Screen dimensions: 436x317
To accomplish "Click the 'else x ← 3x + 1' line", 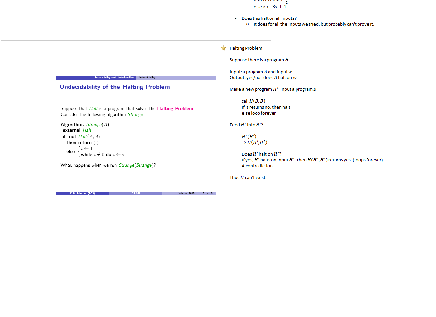I will [270, 7].
